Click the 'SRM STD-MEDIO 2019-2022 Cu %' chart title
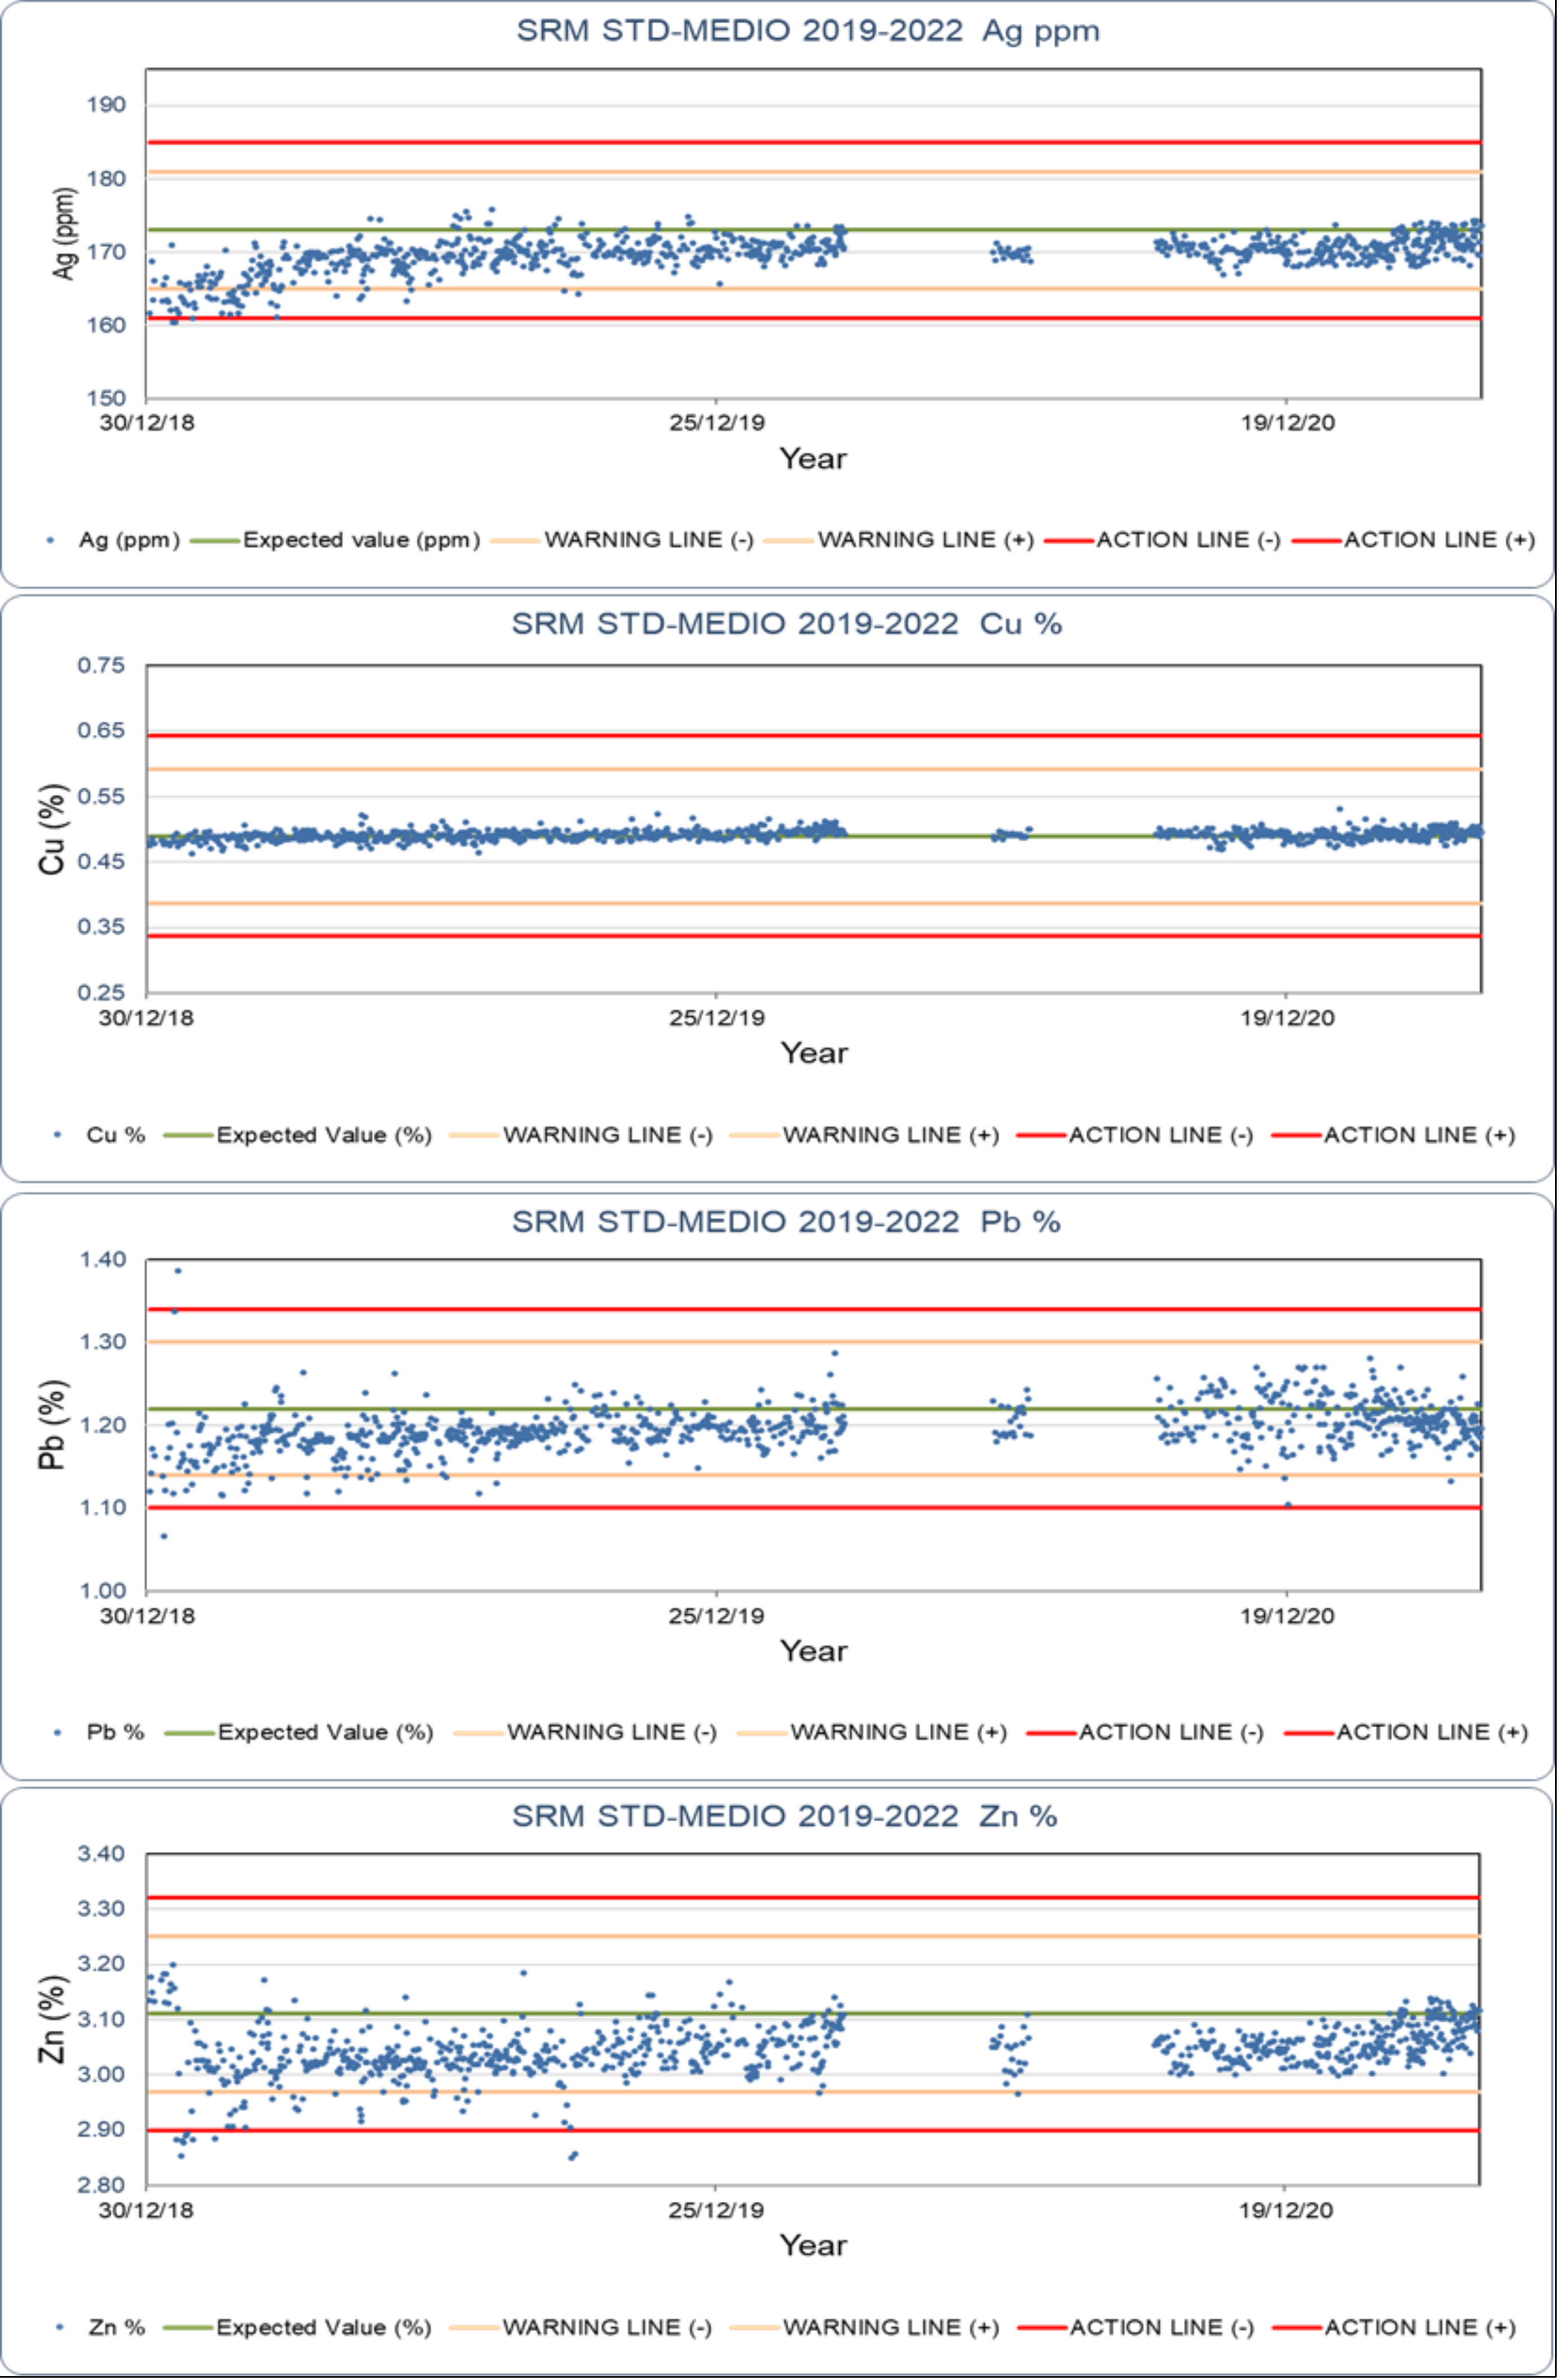Screen dimensions: 1559x2380 (786, 624)
